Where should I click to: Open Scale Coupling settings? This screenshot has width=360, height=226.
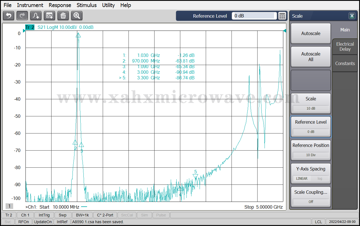(311, 197)
